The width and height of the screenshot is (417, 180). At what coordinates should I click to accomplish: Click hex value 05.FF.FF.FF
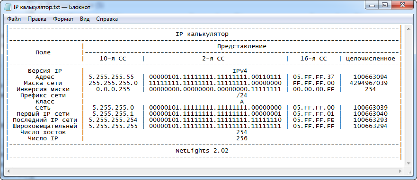[313, 126]
